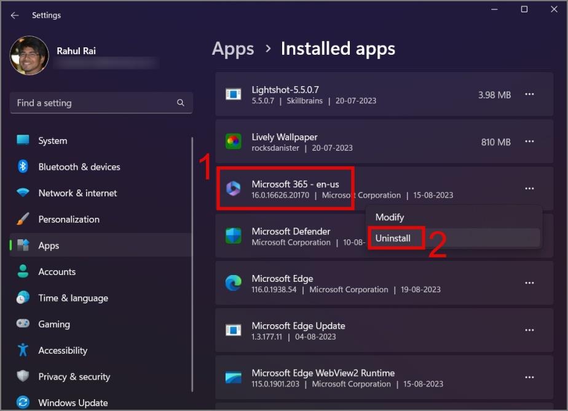Click the Apps breadcrumb link
This screenshot has width=568, height=411.
coord(233,49)
